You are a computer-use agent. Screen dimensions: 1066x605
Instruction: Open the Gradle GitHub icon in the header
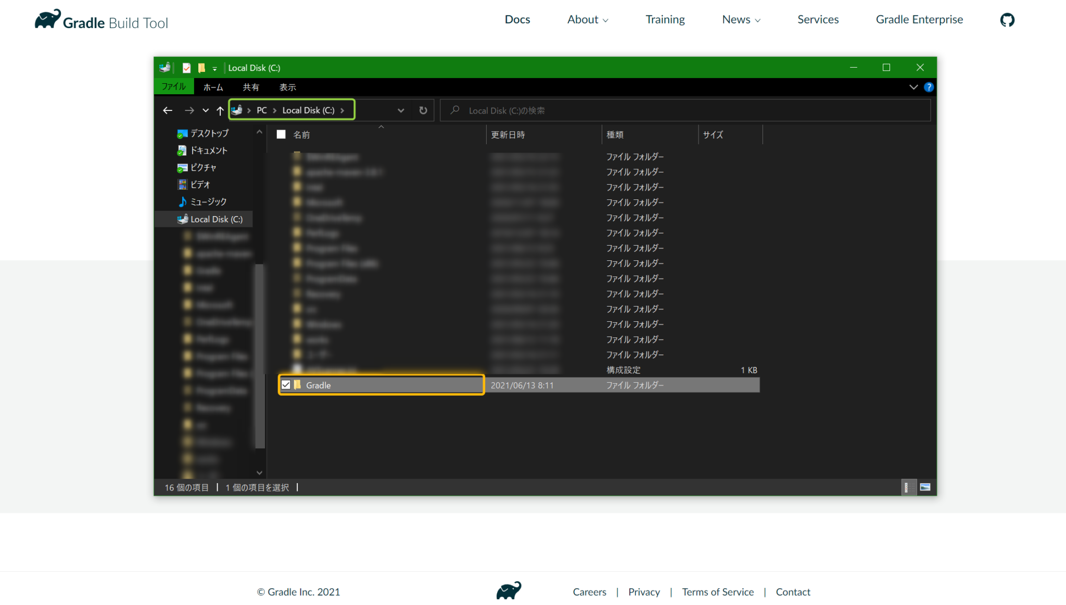1007,19
